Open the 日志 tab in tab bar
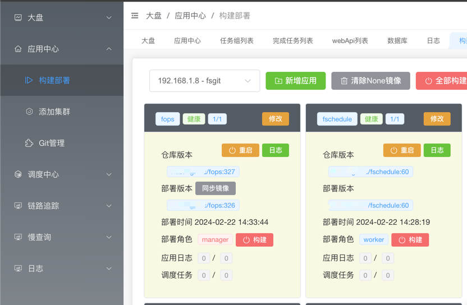467x305 pixels. point(433,41)
